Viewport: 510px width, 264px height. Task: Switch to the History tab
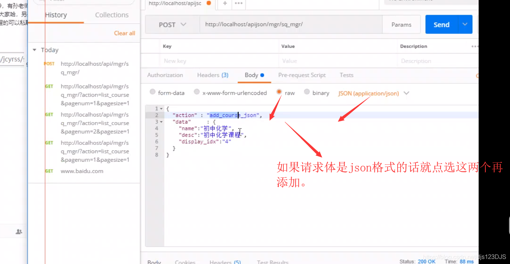pos(56,15)
